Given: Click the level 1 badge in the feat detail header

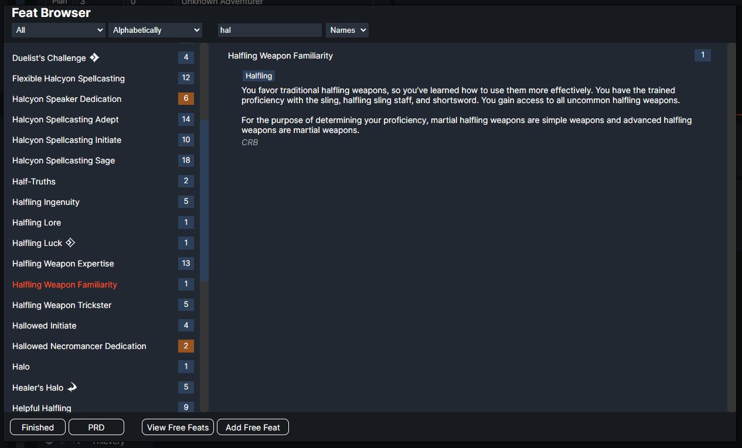Looking at the screenshot, I should tap(702, 55).
